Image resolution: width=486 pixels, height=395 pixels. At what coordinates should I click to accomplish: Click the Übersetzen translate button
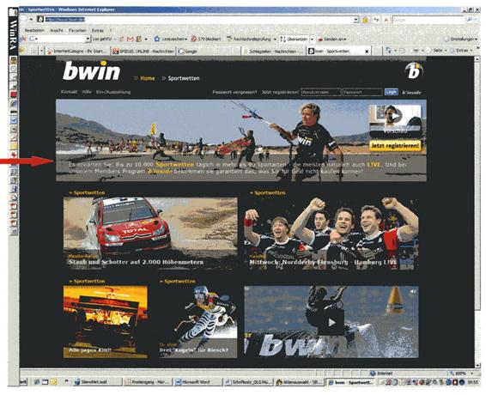pyautogui.click(x=294, y=39)
